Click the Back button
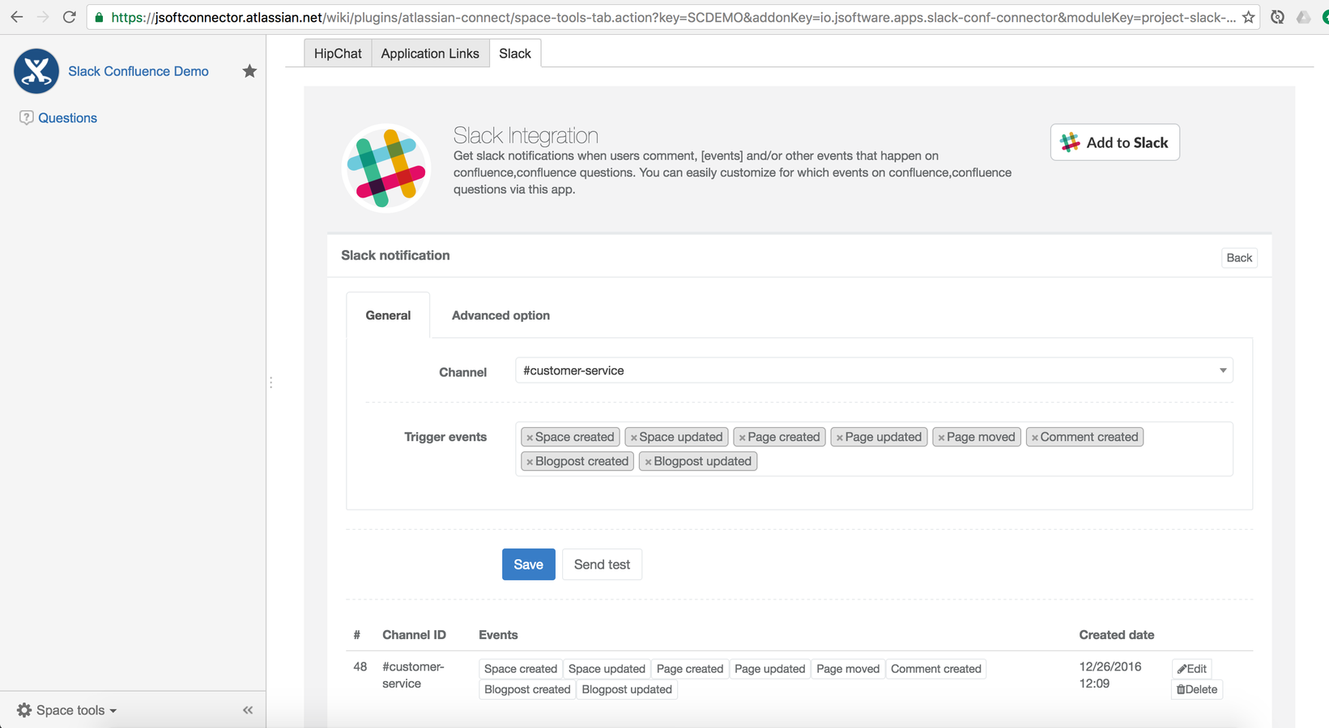 (1239, 258)
